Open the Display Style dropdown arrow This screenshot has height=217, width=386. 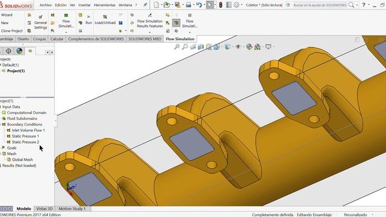(232, 46)
